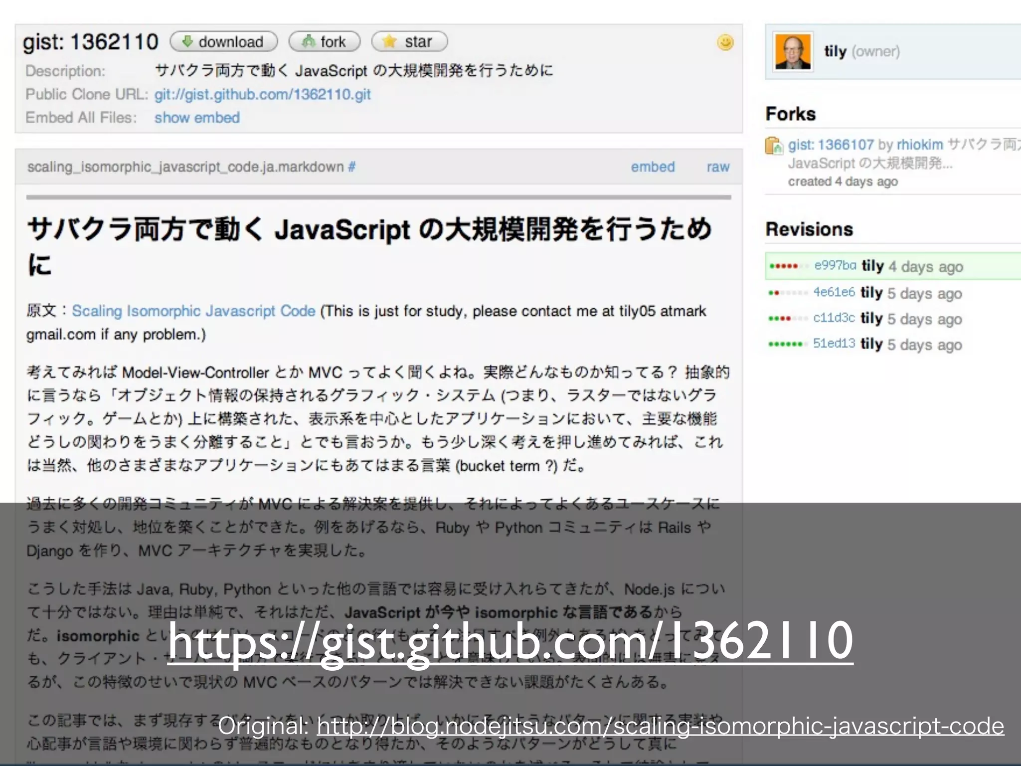
Task: View the raw file via raw link
Action: 718,167
